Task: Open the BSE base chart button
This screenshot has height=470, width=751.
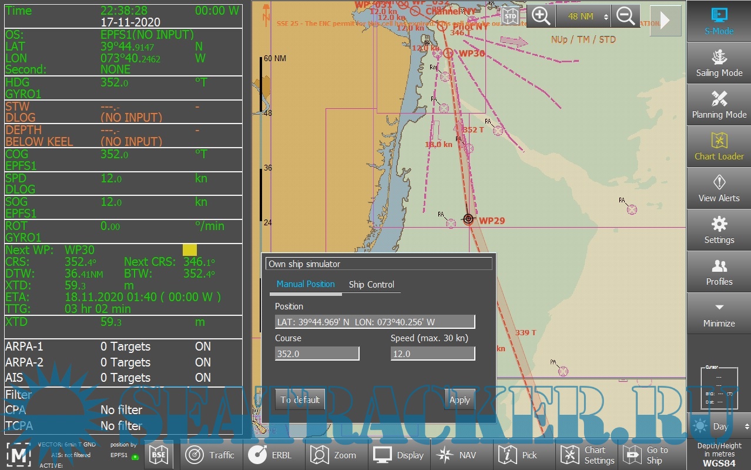Action: [159, 455]
